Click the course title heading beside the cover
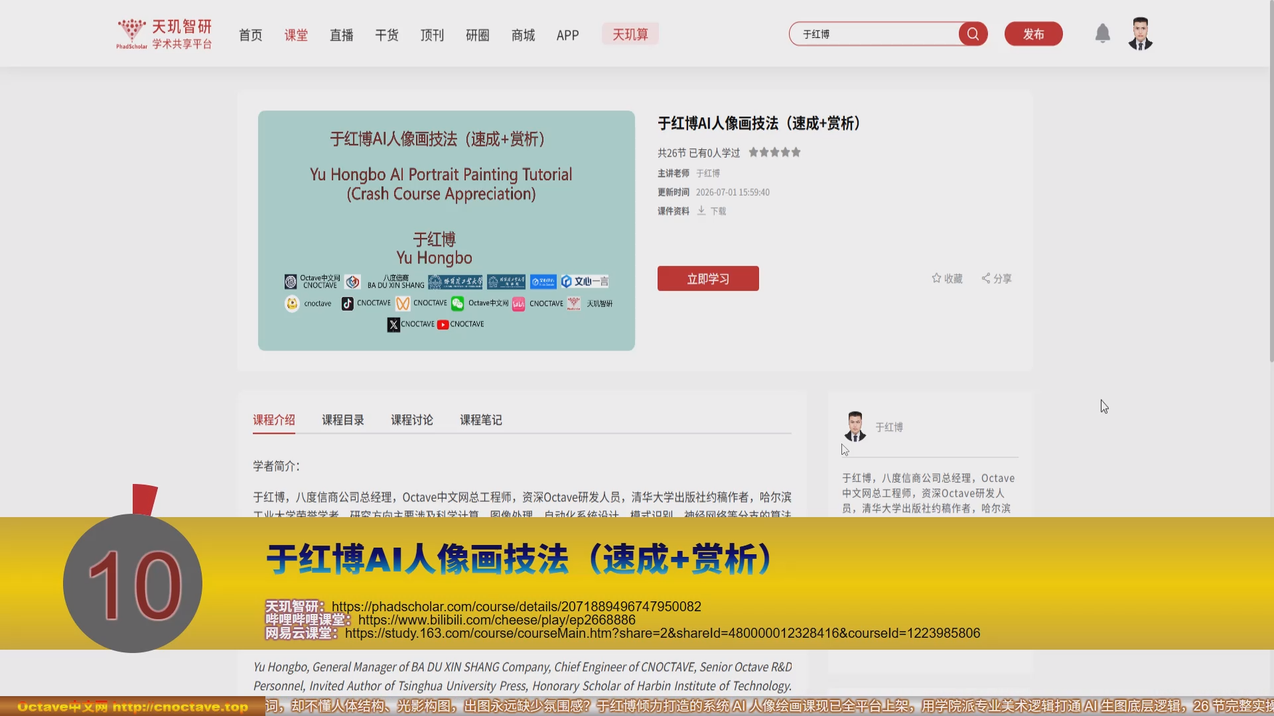This screenshot has height=716, width=1274. [759, 123]
